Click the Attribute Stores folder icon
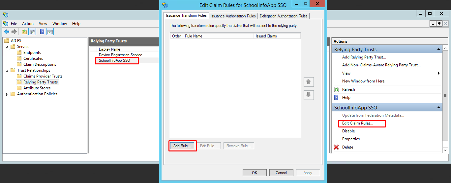This screenshot has height=183, width=451. point(19,88)
